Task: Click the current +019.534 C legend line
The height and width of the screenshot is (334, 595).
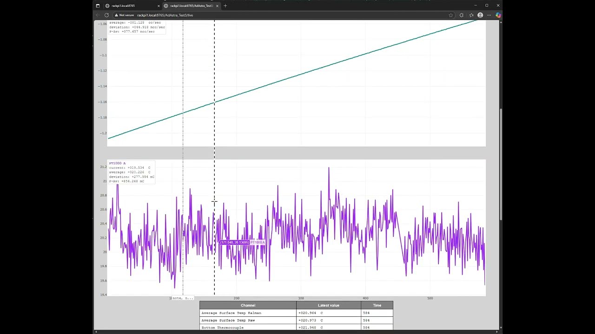Action: coord(130,168)
